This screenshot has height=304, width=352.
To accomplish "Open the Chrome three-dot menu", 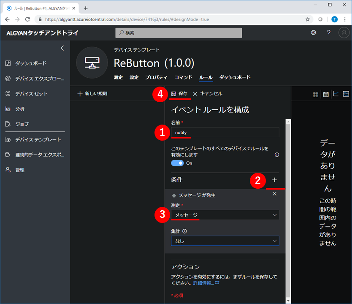I will pyautogui.click(x=345, y=19).
